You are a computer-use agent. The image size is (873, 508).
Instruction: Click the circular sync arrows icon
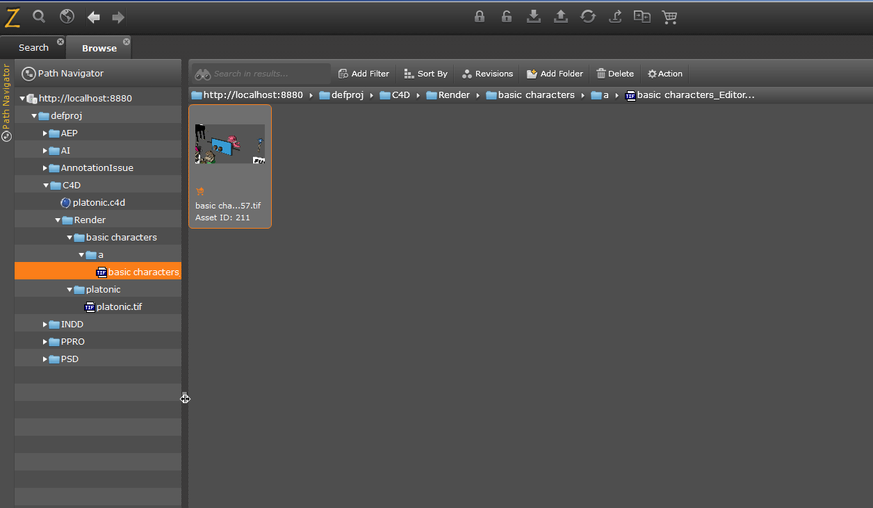click(x=588, y=17)
